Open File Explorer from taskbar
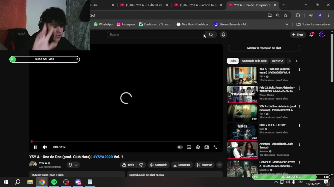 point(30,182)
